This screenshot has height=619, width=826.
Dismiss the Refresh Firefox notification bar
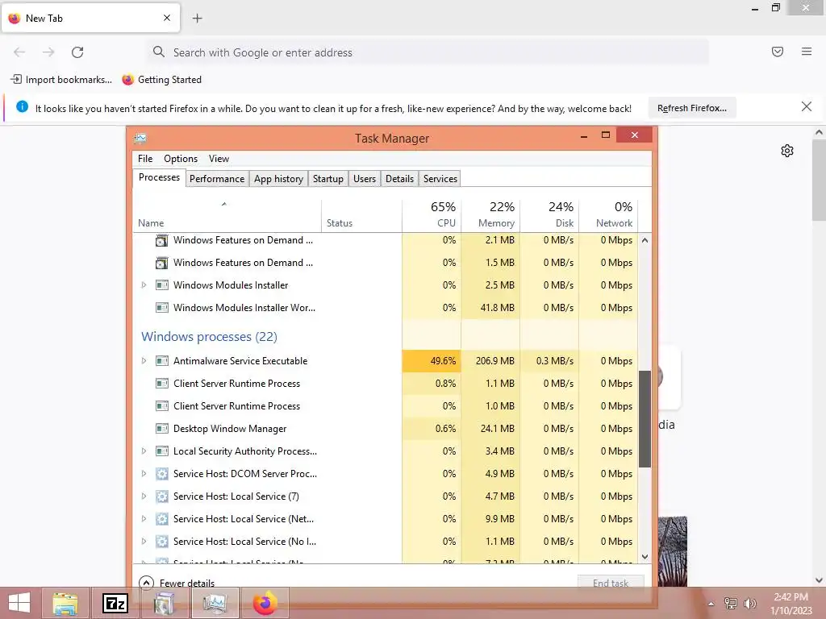[x=807, y=107]
